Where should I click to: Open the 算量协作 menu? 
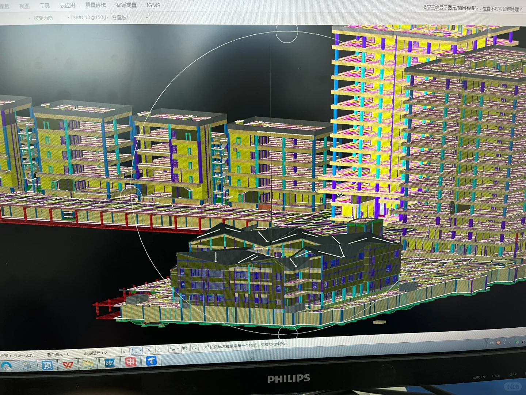pyautogui.click(x=95, y=5)
